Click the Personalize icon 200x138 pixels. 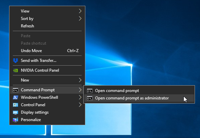click(x=16, y=120)
